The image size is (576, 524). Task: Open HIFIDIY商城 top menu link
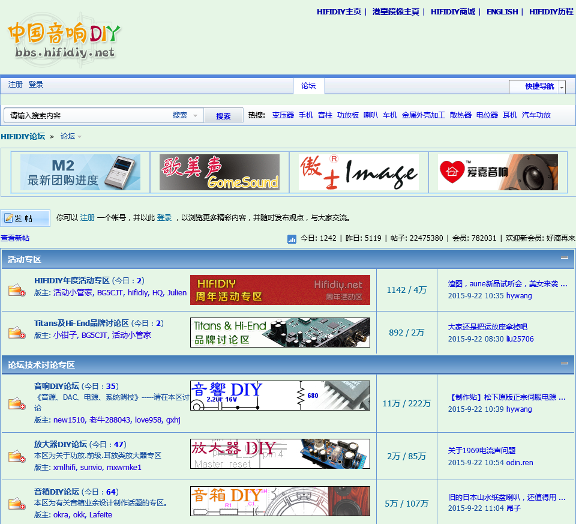coord(452,12)
